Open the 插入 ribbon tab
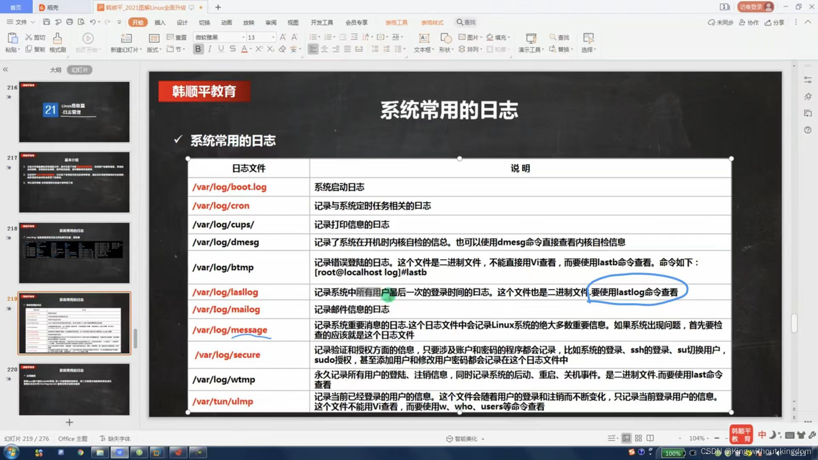 pyautogui.click(x=160, y=23)
